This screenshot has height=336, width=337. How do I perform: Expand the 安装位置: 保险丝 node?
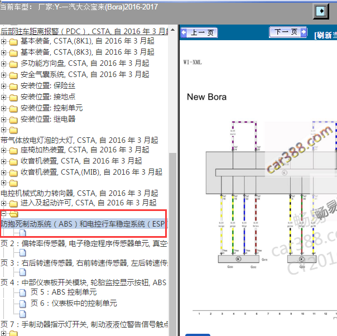(3, 86)
